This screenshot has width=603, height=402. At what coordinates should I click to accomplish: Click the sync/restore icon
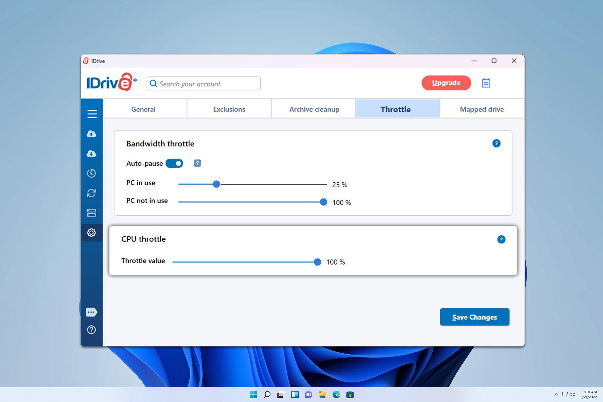point(91,193)
